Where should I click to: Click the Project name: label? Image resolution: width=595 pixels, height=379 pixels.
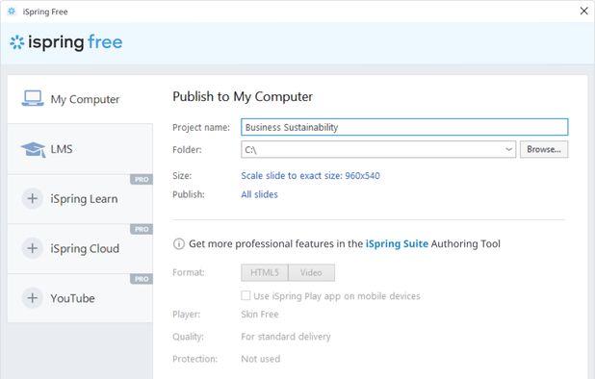(x=201, y=127)
